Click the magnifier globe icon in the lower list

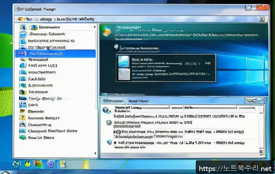pos(106,110)
